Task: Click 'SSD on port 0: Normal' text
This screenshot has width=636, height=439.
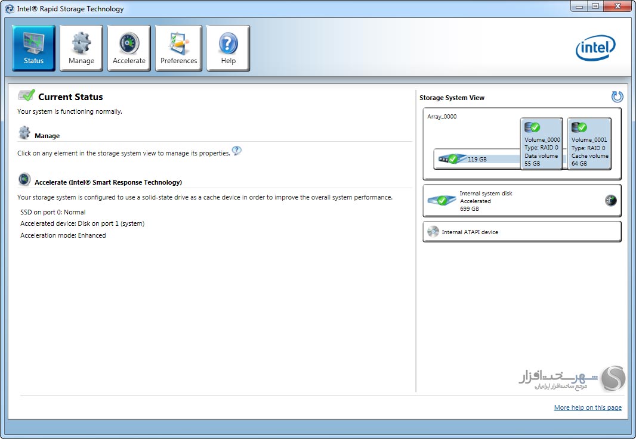Action: (53, 212)
